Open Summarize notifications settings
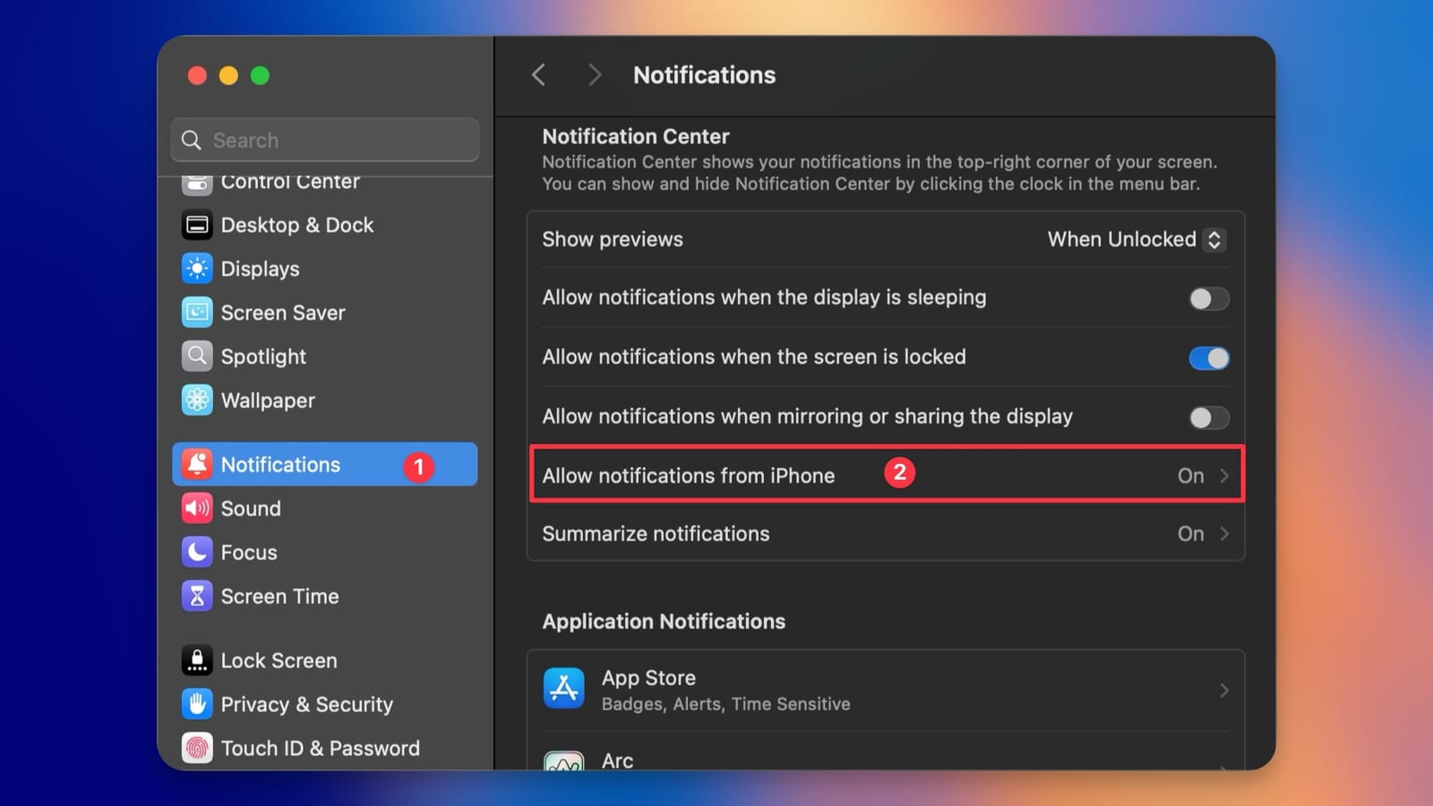Image resolution: width=1433 pixels, height=806 pixels. coord(887,534)
